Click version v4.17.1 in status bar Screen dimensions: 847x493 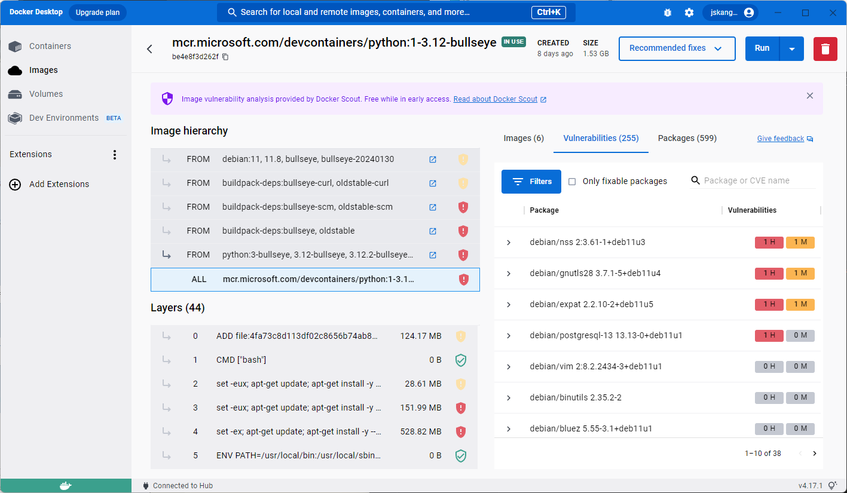click(x=811, y=486)
